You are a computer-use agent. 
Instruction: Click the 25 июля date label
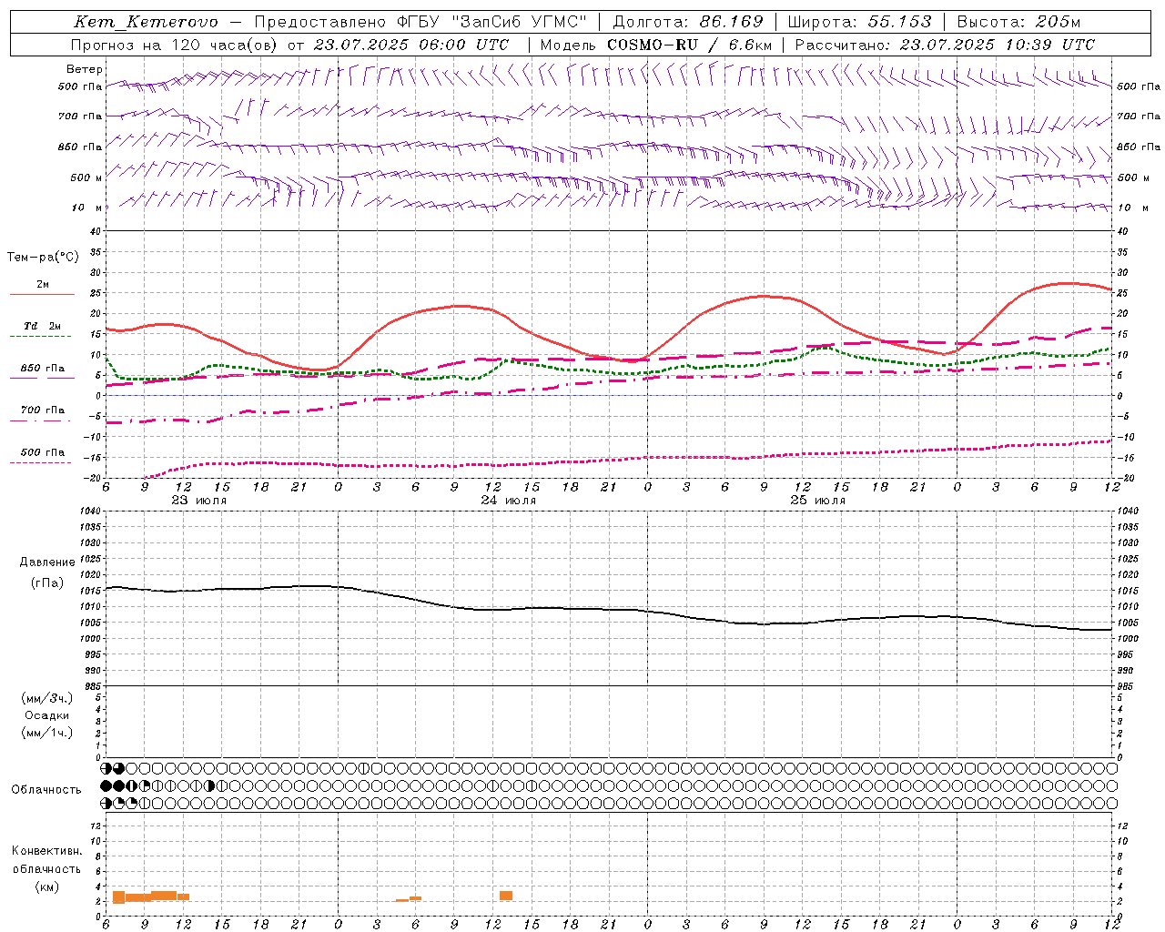[817, 501]
